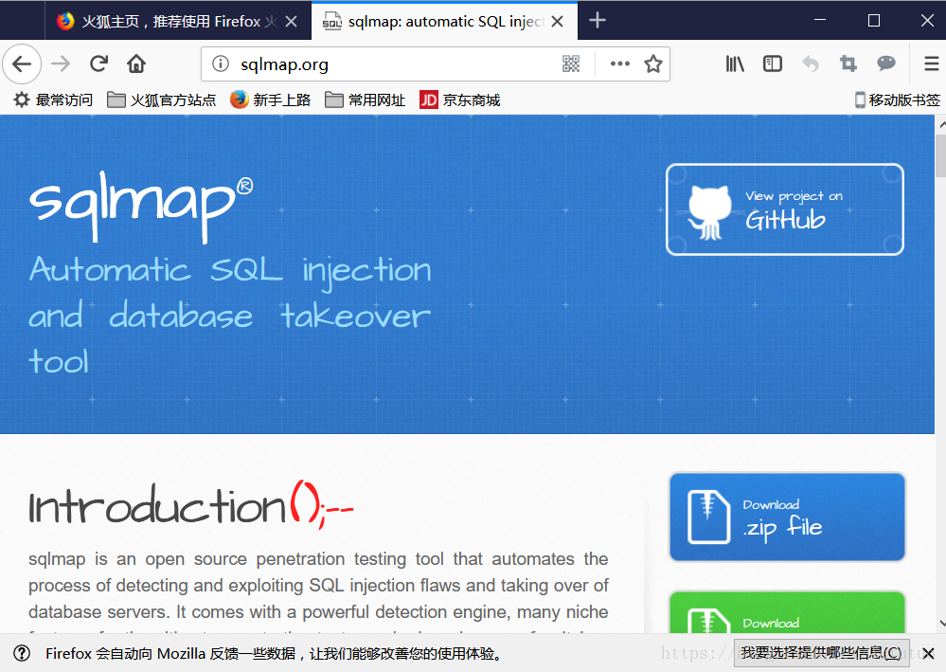This screenshot has width=946, height=672.
Task: Open the 京东商城 bookmark
Action: [459, 100]
